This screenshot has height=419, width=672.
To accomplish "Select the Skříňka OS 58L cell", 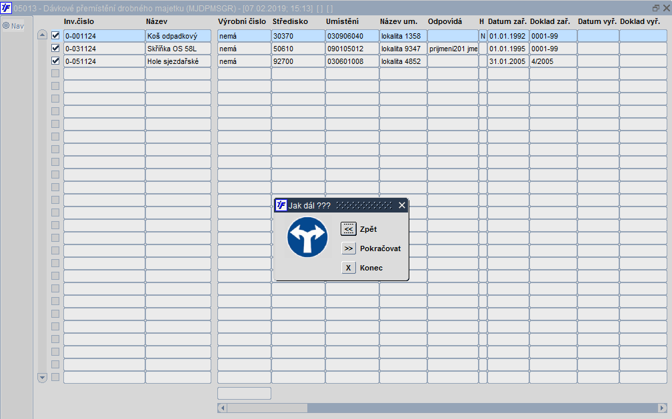I will tap(178, 49).
